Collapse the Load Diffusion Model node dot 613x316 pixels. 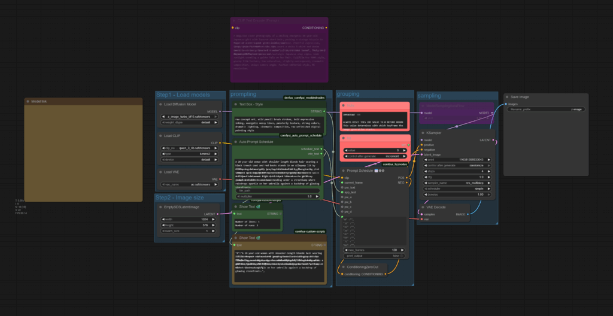tap(160, 104)
